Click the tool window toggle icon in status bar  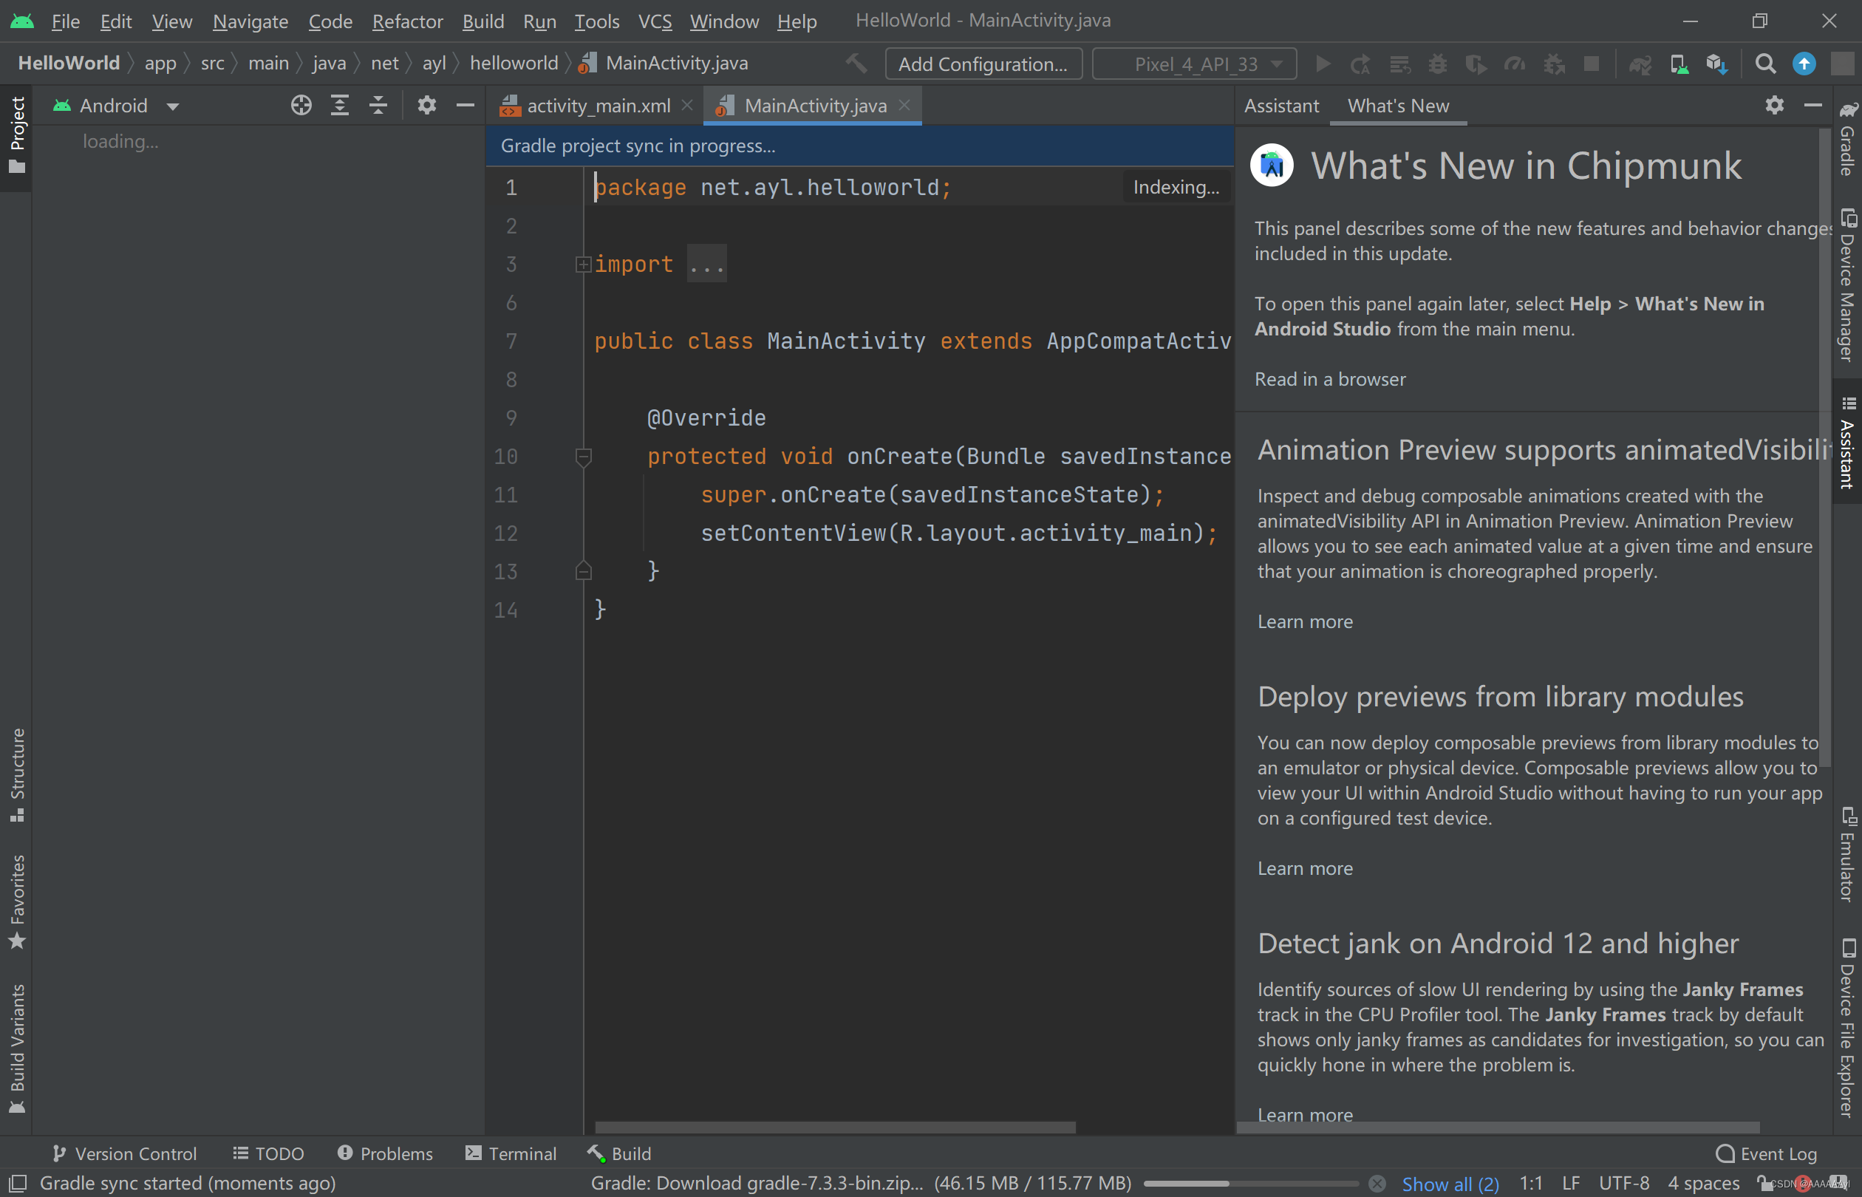(17, 1183)
